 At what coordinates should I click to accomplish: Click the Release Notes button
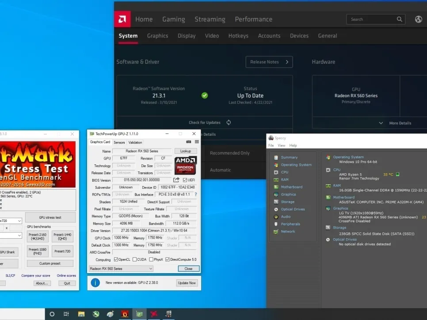pyautogui.click(x=269, y=62)
